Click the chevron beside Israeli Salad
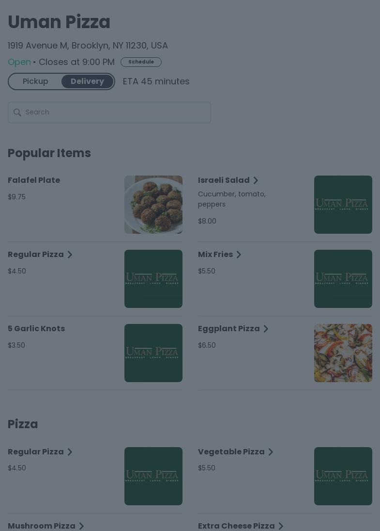The height and width of the screenshot is (531, 380). (256, 180)
